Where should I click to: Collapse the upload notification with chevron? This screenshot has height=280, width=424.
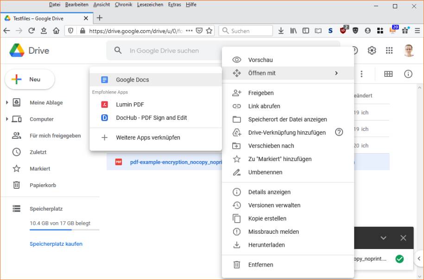tap(383, 238)
